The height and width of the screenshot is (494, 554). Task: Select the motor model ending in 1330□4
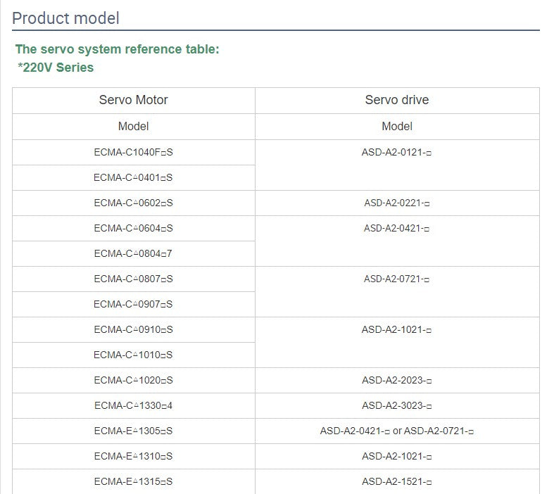[133, 405]
